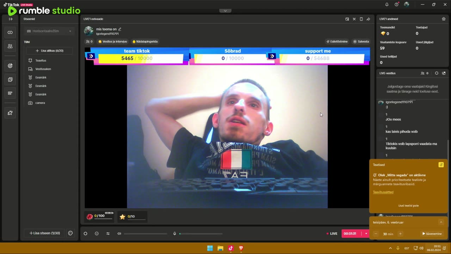451x254 pixels.
Task: Click the red live timer 00:51:31 button
Action: click(350, 234)
